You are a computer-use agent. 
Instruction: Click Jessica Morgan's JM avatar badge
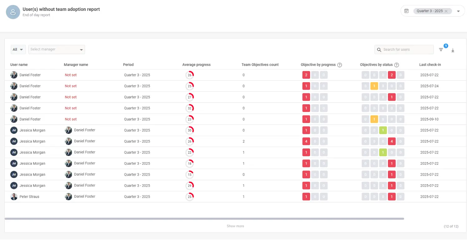click(14, 130)
